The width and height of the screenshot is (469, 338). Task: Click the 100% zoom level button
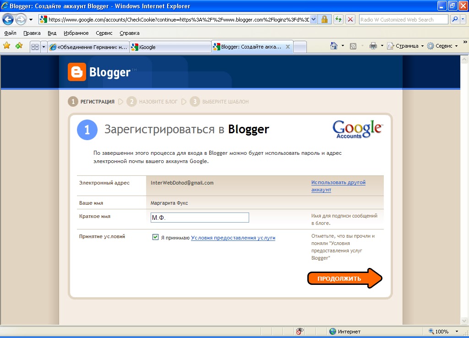click(x=438, y=332)
